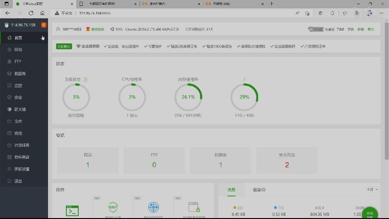Click the 上行 upload value 0.49 KB
This screenshot has height=219, width=389.
click(x=238, y=214)
